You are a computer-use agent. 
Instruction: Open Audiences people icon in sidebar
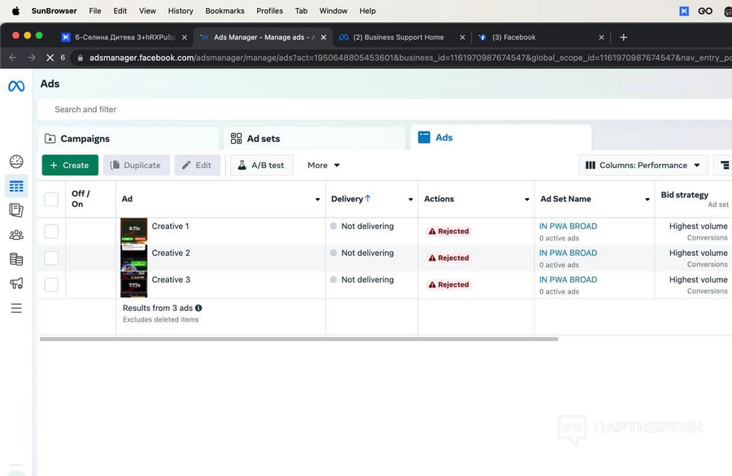[16, 235]
